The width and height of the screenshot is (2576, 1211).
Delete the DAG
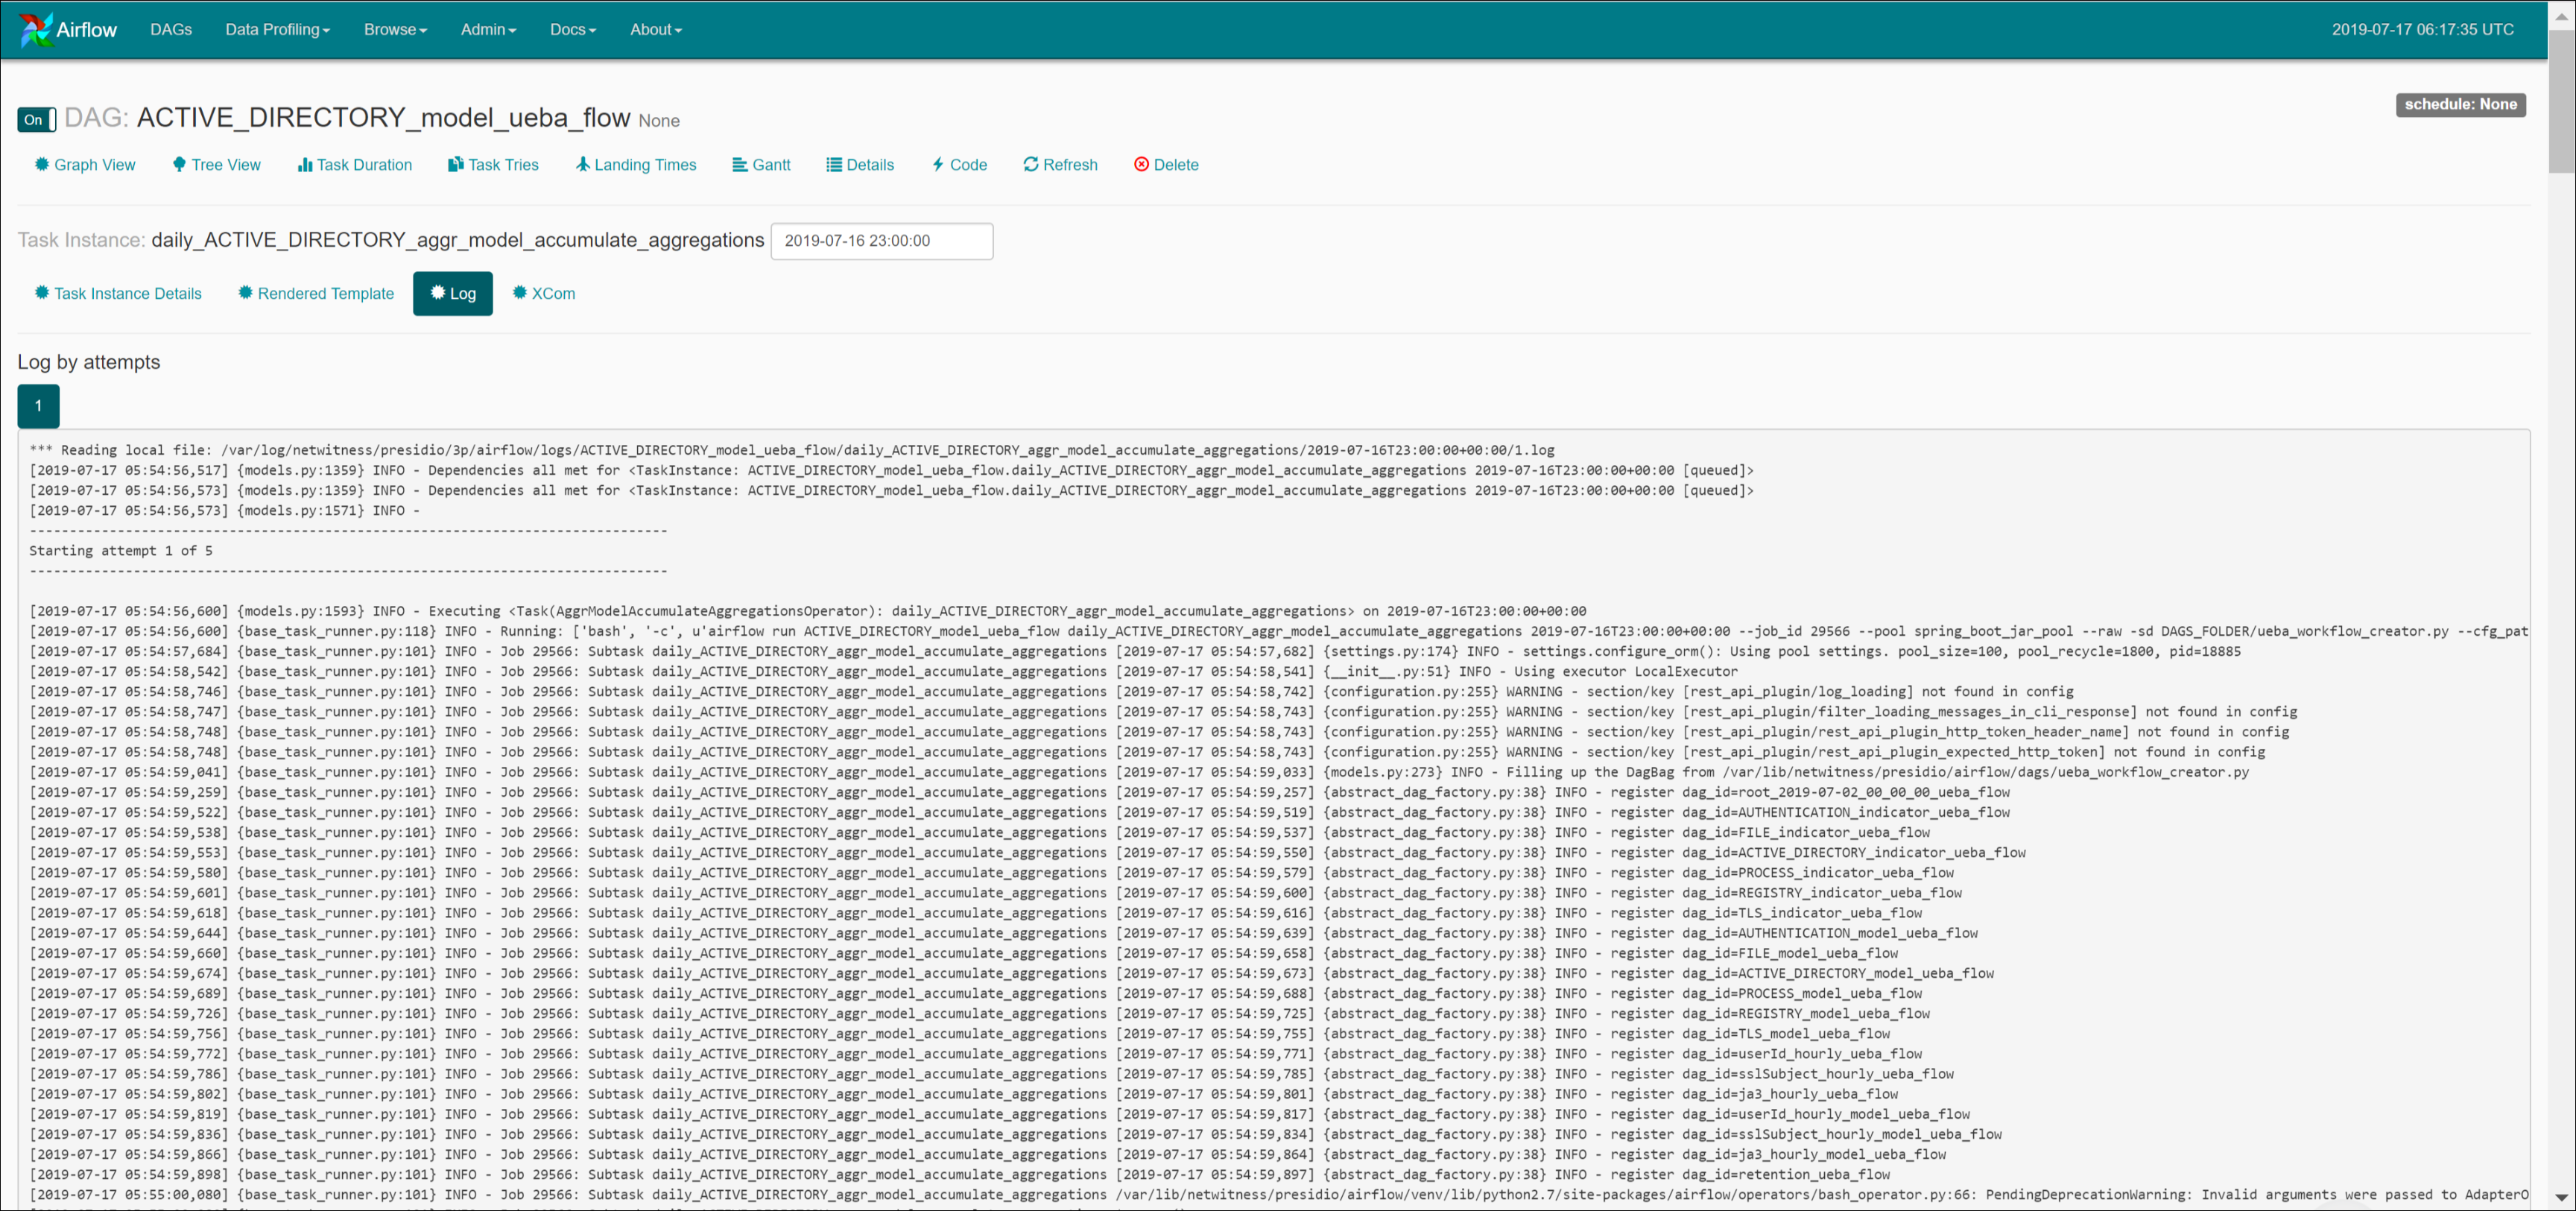coord(1166,165)
